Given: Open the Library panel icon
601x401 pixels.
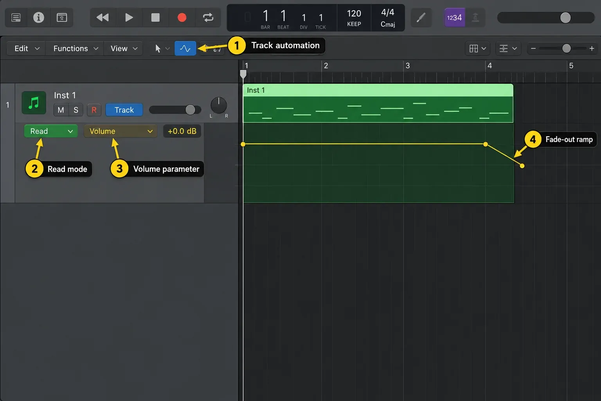Looking at the screenshot, I should [16, 18].
